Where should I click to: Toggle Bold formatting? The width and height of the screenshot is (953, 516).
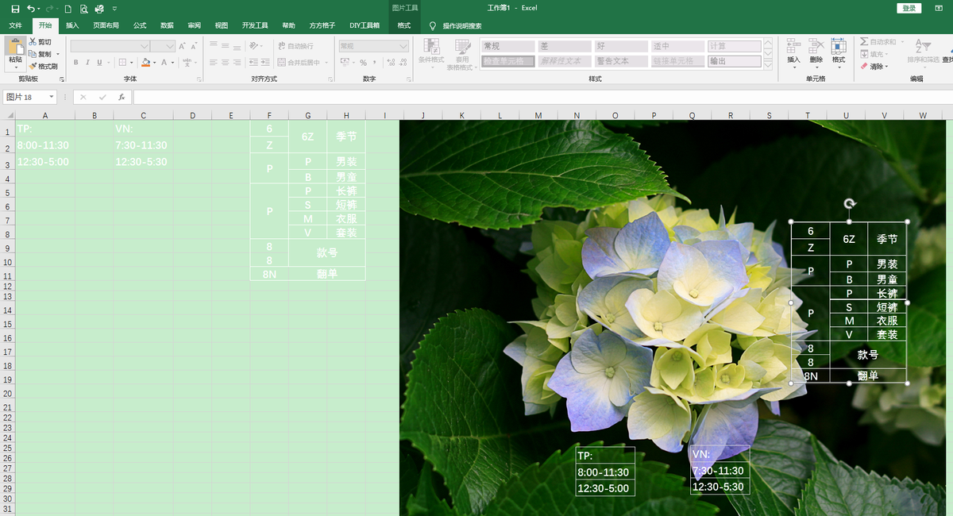click(x=76, y=62)
